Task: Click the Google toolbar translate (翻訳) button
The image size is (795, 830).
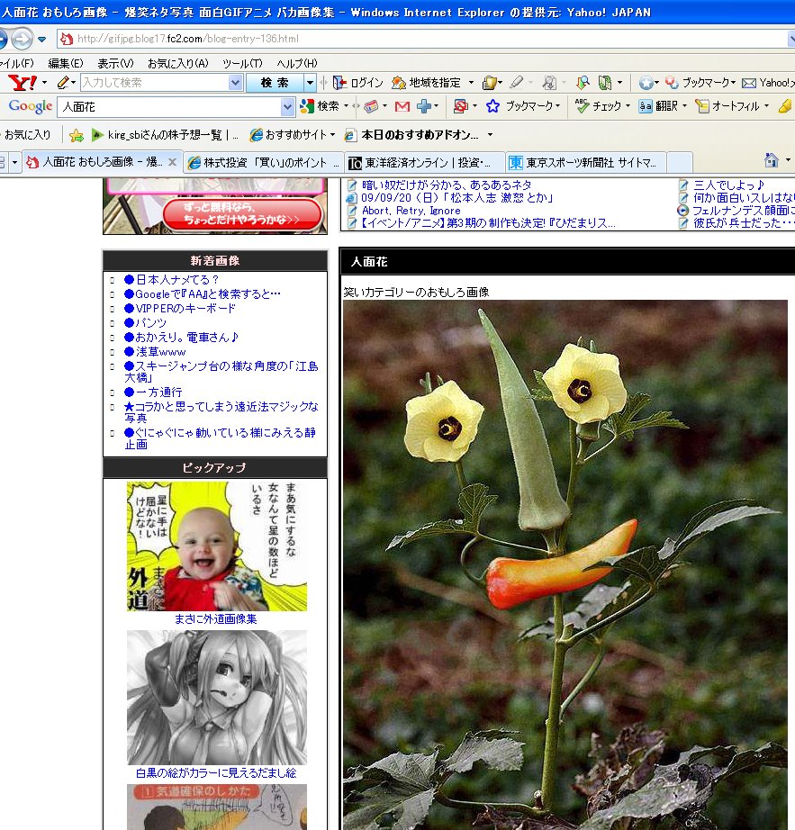Action: [658, 106]
